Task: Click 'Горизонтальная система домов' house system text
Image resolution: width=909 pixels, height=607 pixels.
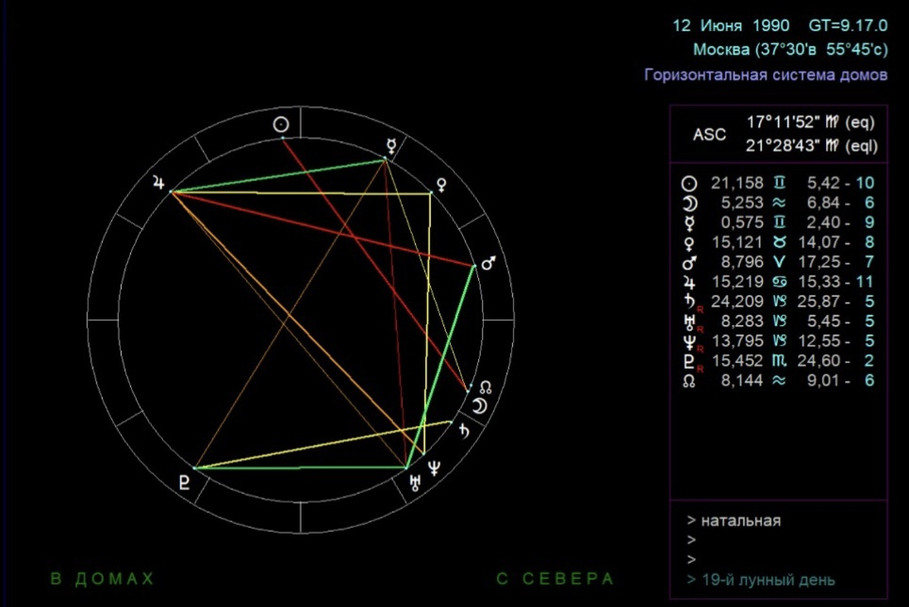Action: tap(766, 74)
